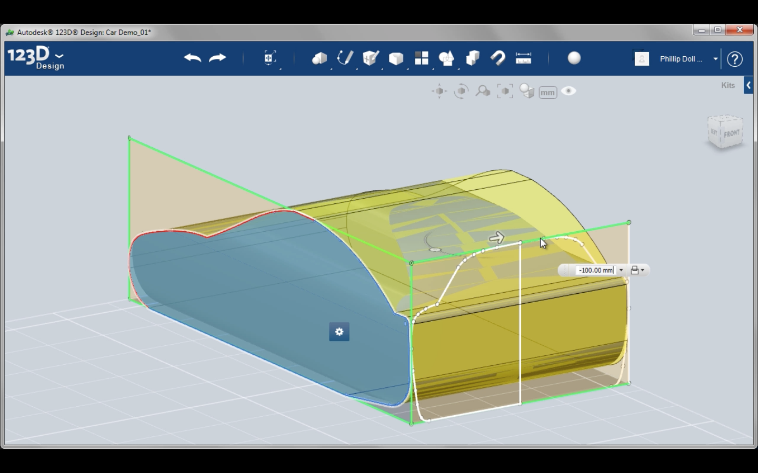Collapse the Kits panel with the chevron
The width and height of the screenshot is (758, 473).
[x=749, y=85]
